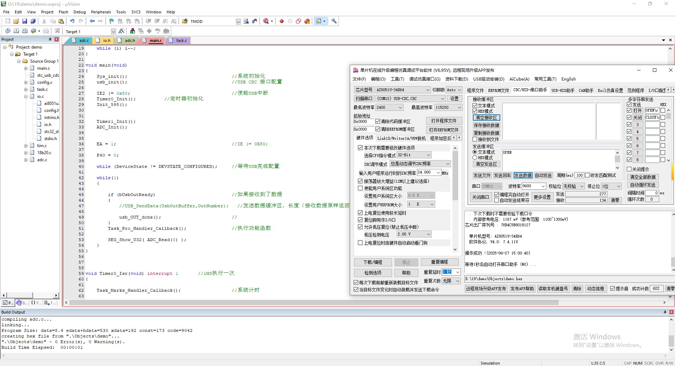675x366 pixels.
Task: Toggle the receive-buffer HEX模式 checkbox
Action: pos(475,111)
